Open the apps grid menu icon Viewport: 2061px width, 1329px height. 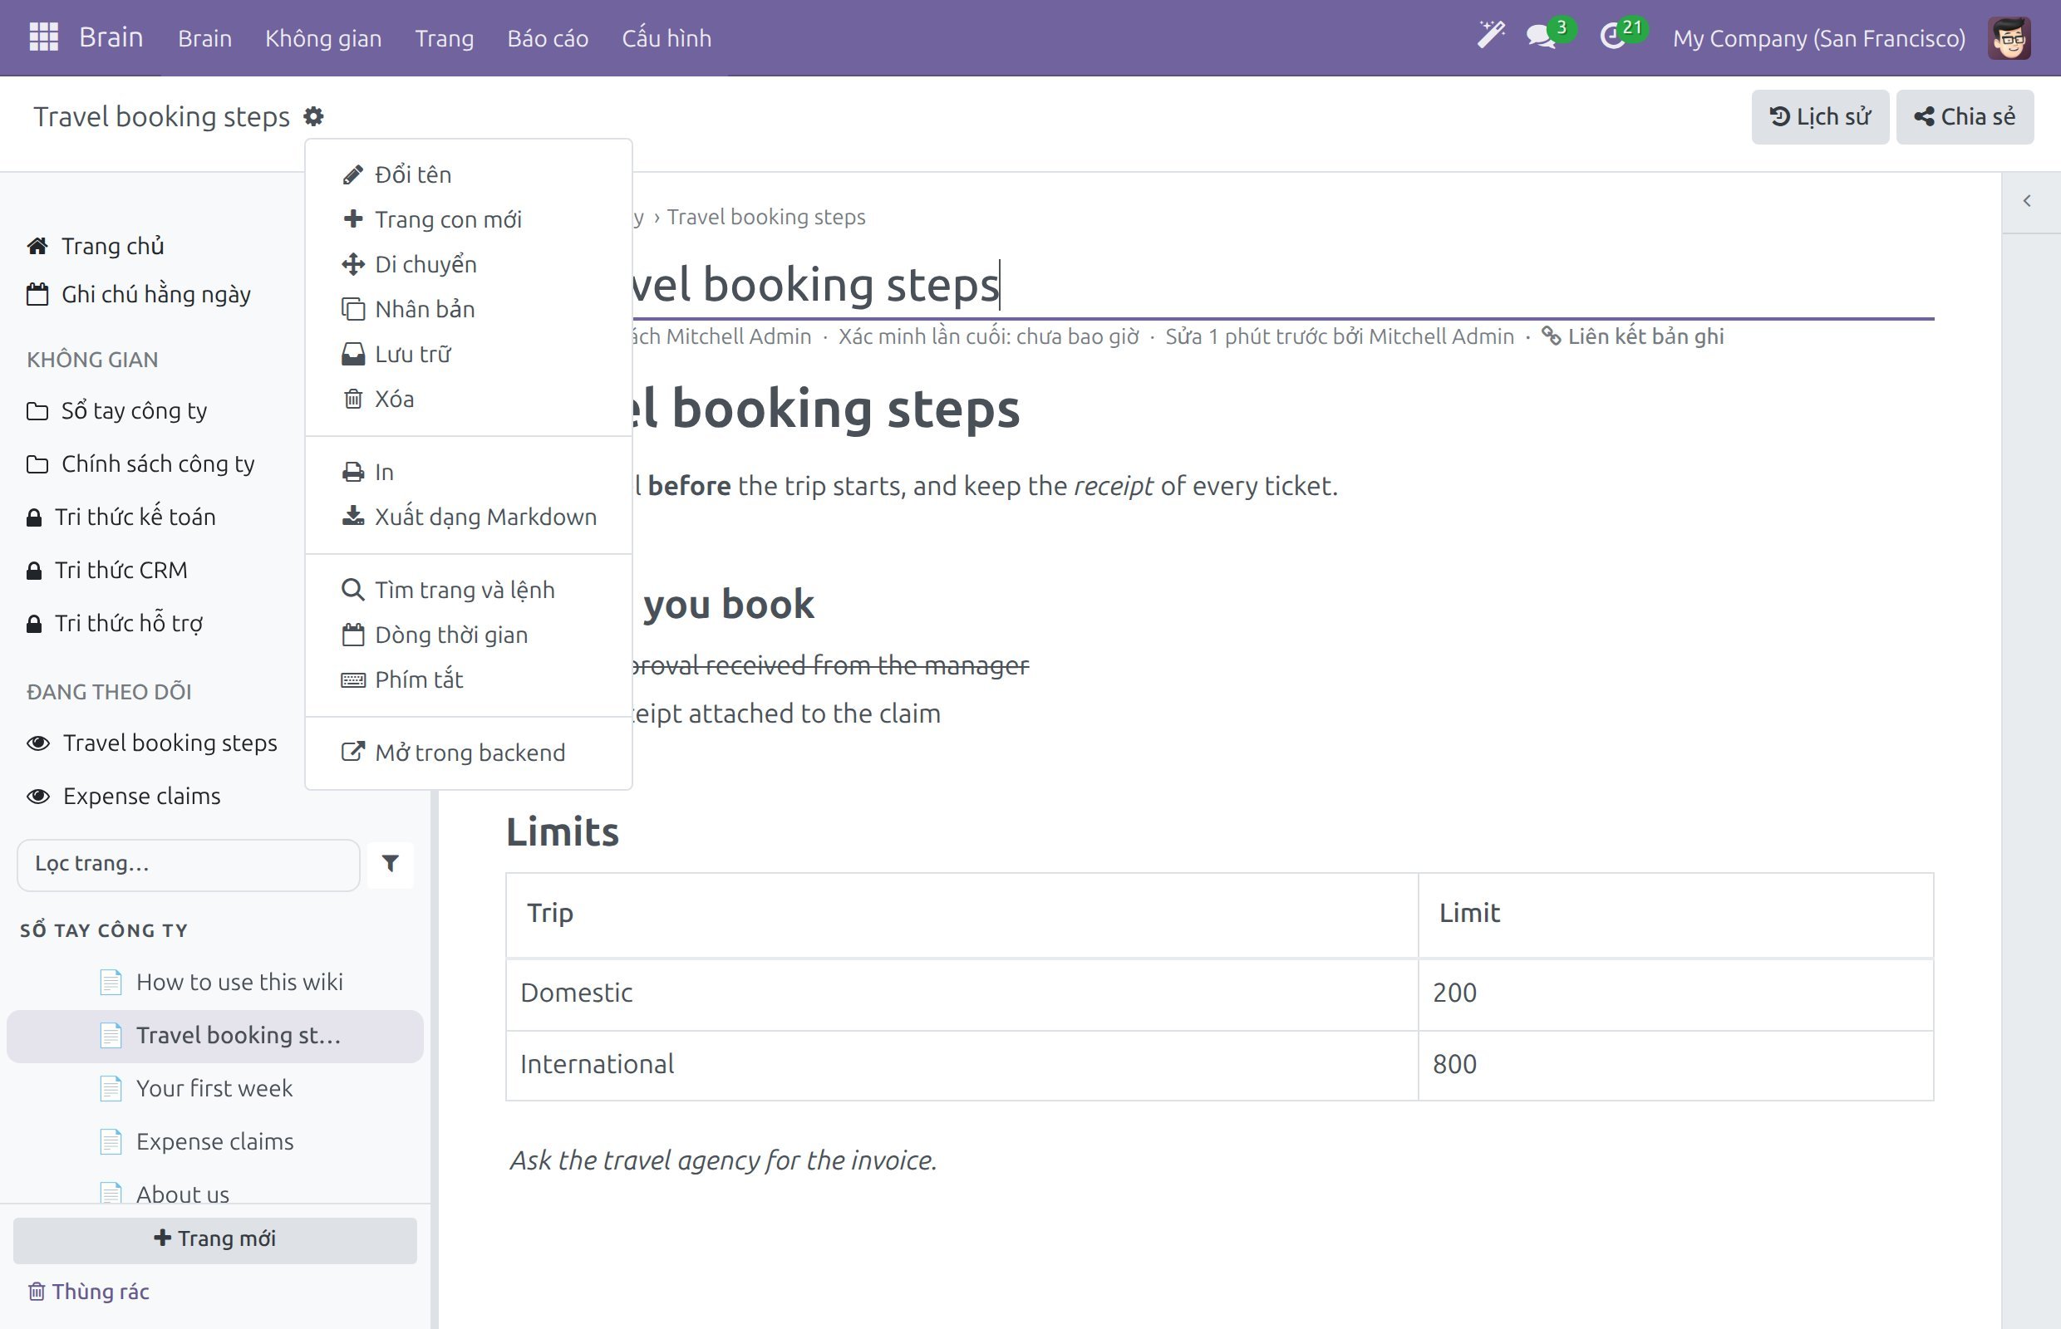pos(43,37)
